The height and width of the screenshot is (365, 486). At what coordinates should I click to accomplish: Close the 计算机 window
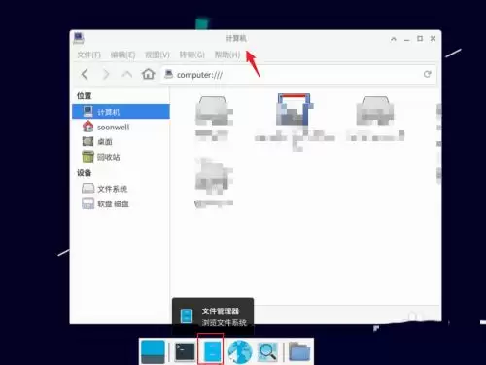(x=433, y=39)
